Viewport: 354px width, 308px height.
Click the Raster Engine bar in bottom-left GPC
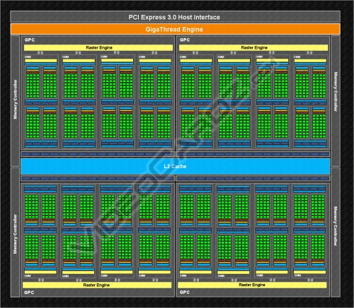click(x=97, y=285)
